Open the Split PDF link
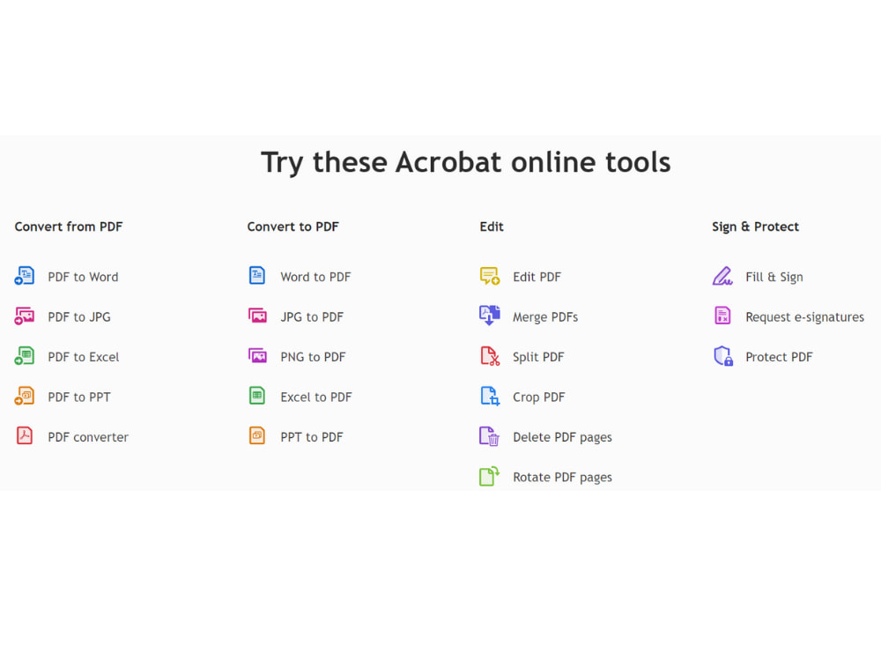 (x=538, y=357)
